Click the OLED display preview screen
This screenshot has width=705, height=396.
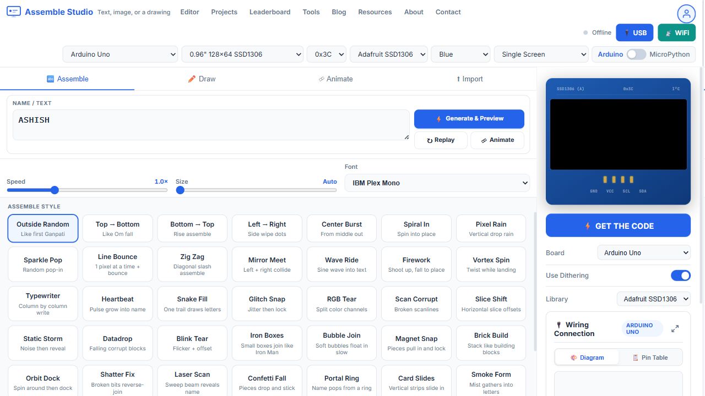[619, 135]
